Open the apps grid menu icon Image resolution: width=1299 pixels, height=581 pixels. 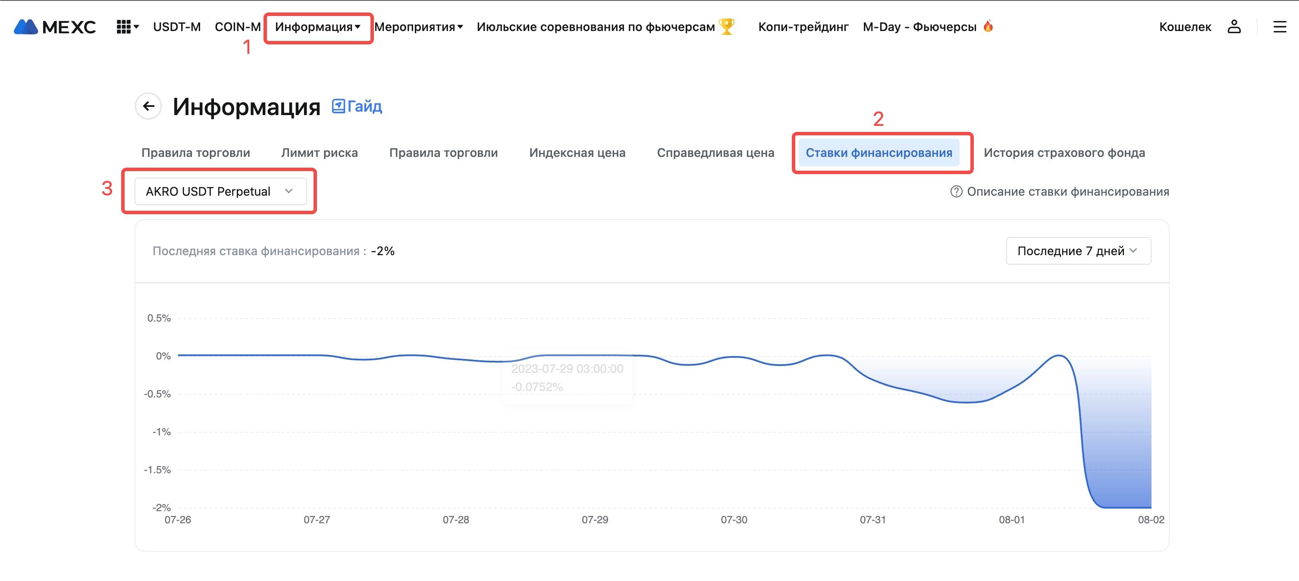[x=124, y=27]
